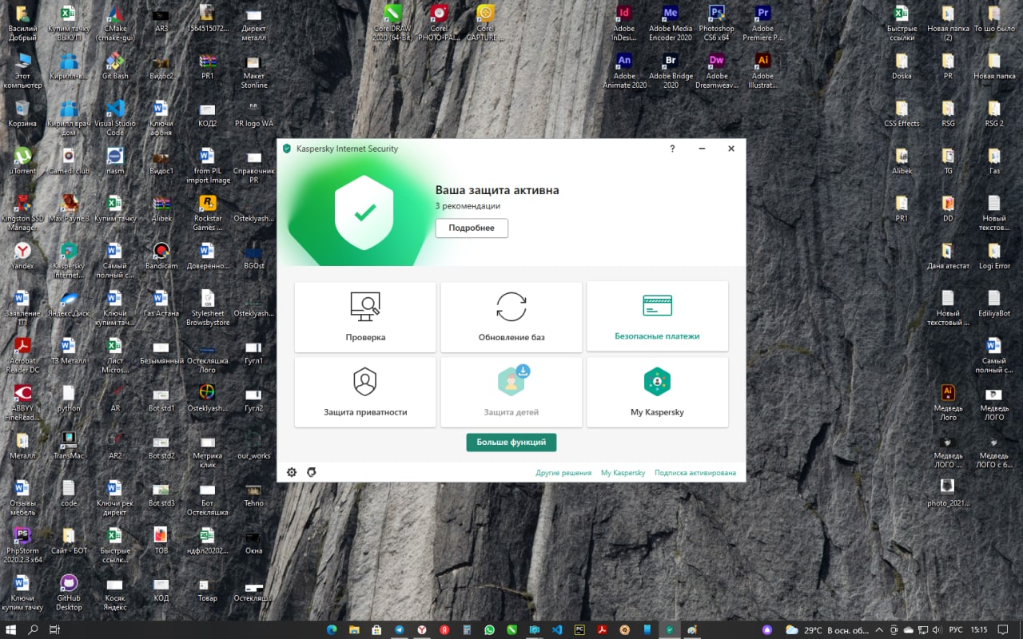The height and width of the screenshot is (639, 1023).
Task: Select the Bandicam desktop icon
Action: [161, 255]
